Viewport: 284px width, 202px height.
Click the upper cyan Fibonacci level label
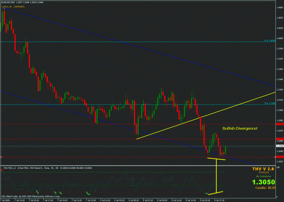tap(269, 40)
